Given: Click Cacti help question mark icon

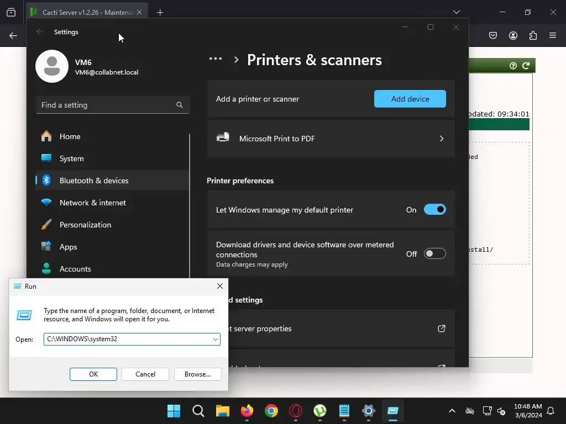Looking at the screenshot, I should tap(513, 66).
